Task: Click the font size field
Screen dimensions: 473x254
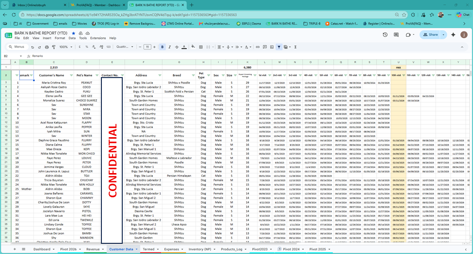Action: (147, 47)
